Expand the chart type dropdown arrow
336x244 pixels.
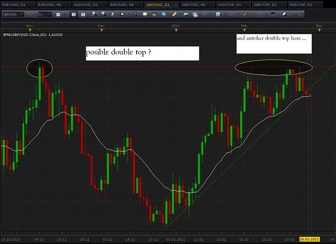(65, 15)
